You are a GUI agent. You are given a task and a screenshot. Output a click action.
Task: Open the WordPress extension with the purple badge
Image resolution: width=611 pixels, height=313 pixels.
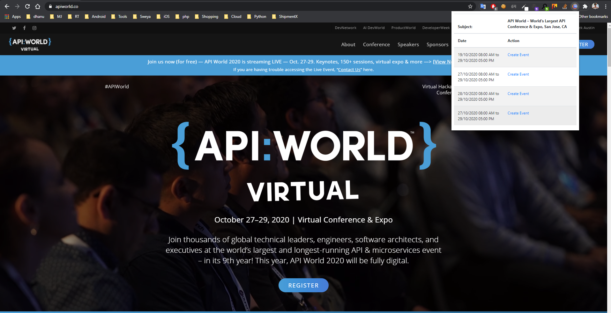(x=535, y=7)
